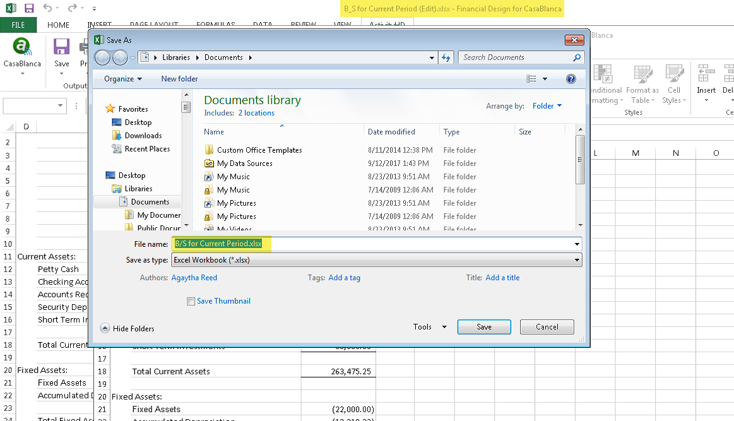Click the Save button
This screenshot has height=421, width=734.
[483, 327]
